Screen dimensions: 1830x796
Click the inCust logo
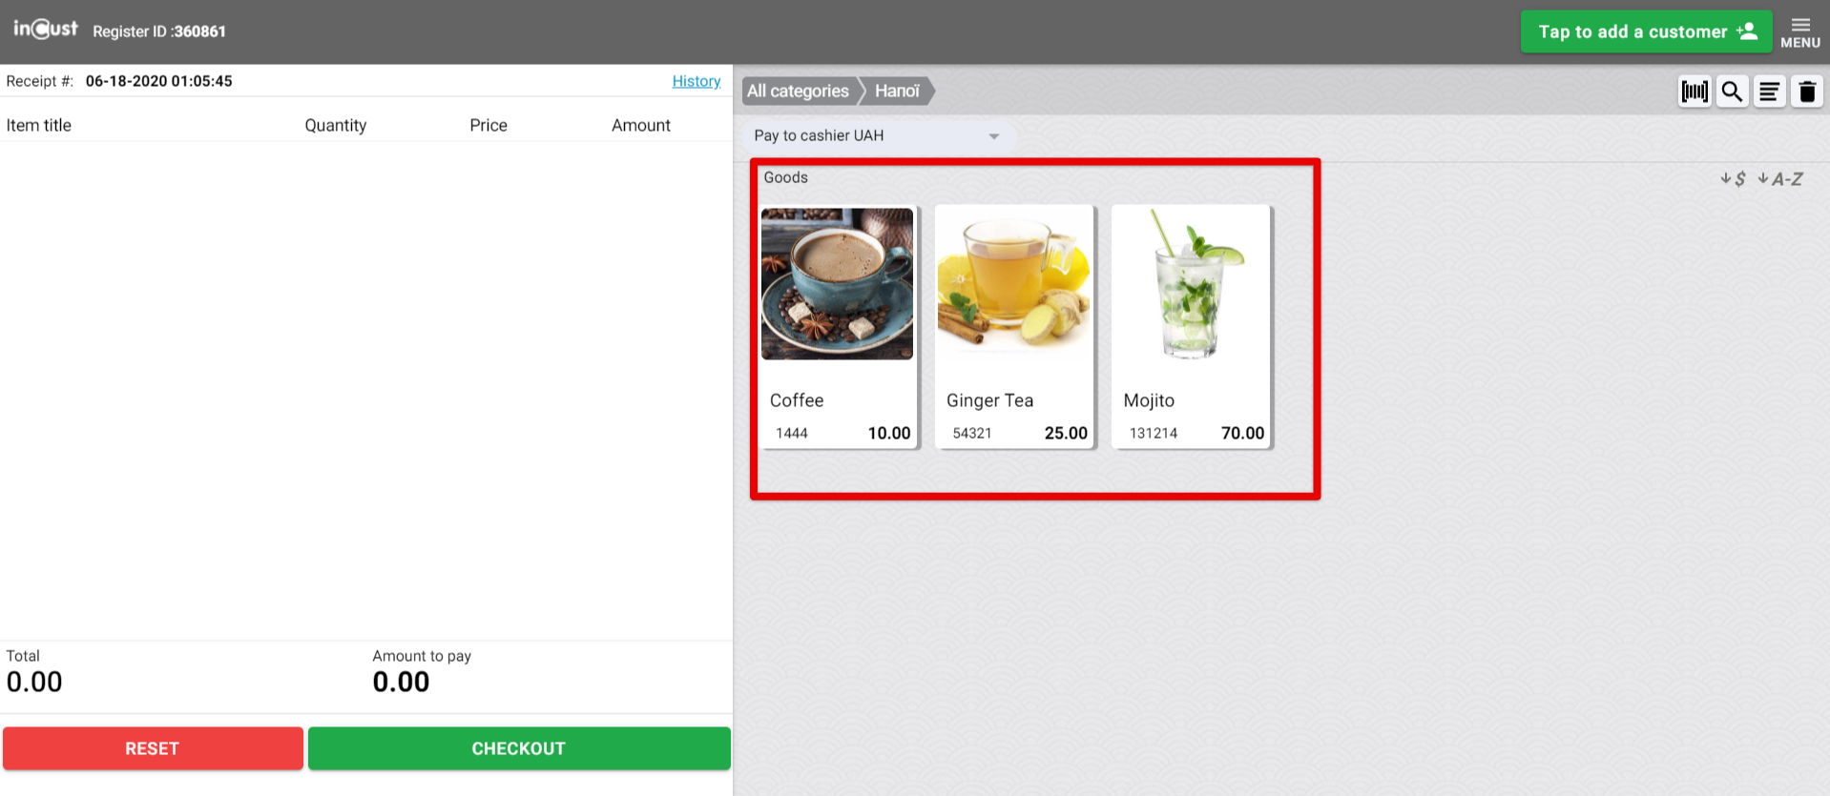pos(46,30)
